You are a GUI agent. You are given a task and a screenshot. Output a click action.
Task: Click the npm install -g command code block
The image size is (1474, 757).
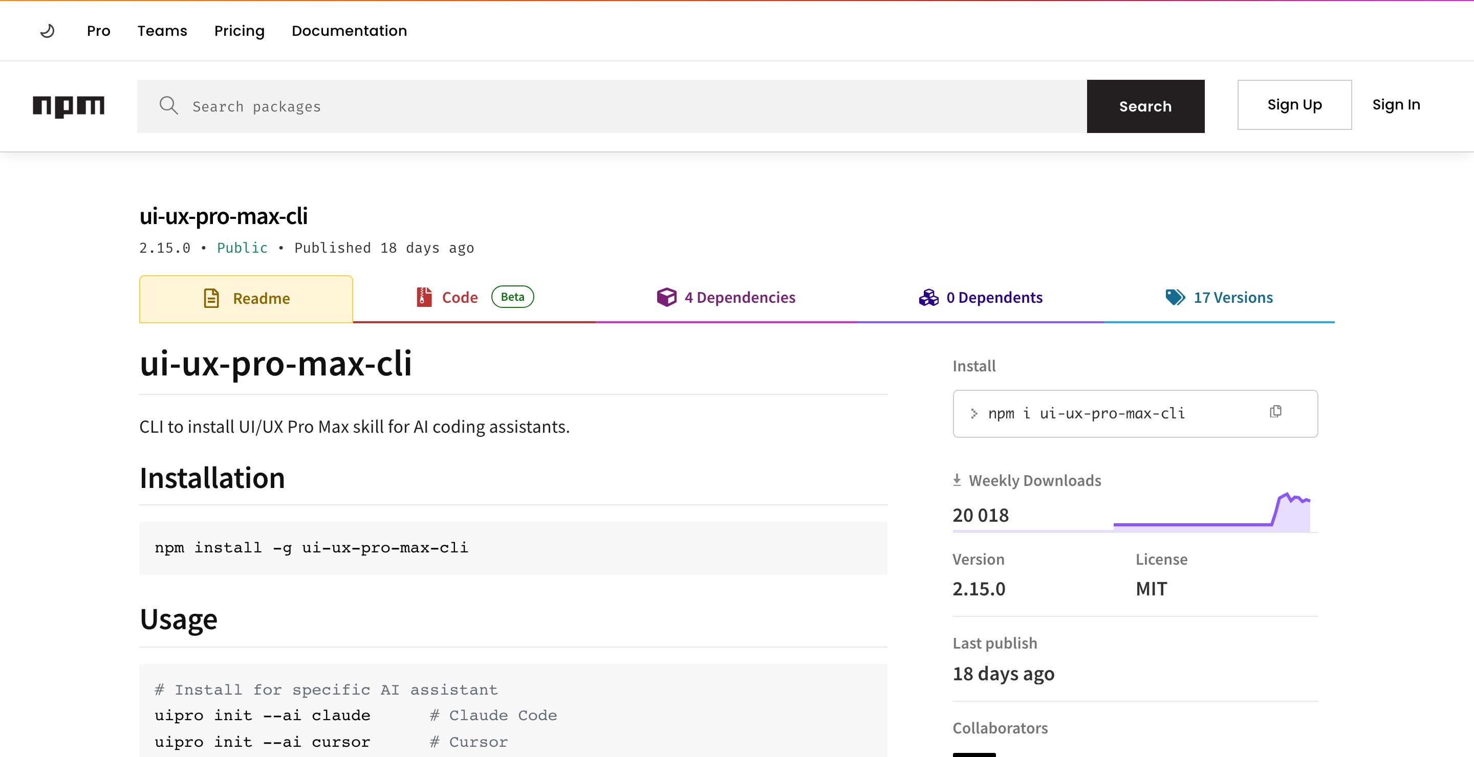[513, 548]
